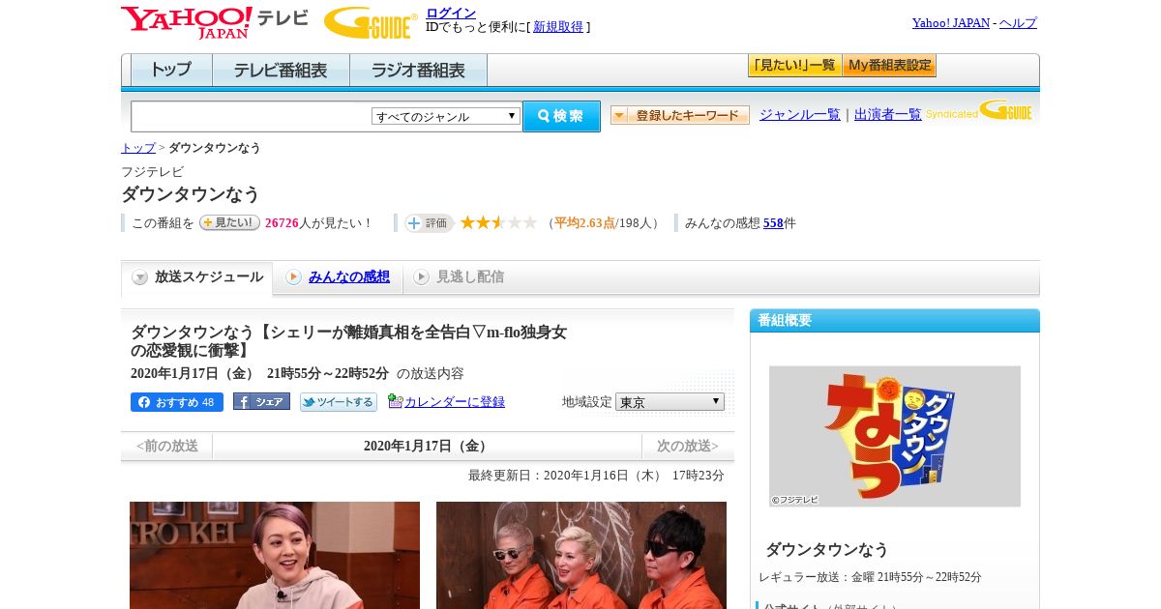Click the 「見たい!」一覧 button
The image size is (1161, 609).
click(794, 66)
